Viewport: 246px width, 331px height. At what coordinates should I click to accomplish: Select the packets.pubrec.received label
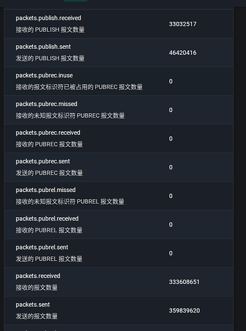tap(48, 133)
